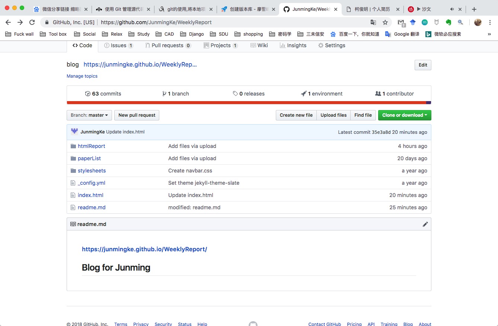The height and width of the screenshot is (326, 498).
Task: Click the WeeklyReport link inside readme
Action: [x=144, y=249]
